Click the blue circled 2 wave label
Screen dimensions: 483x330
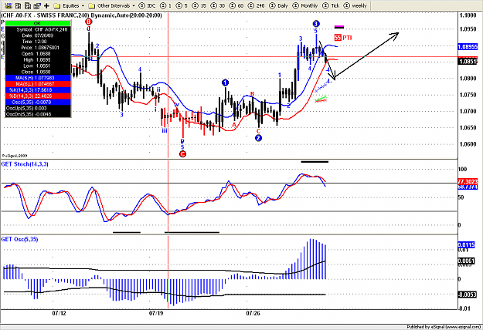258,138
